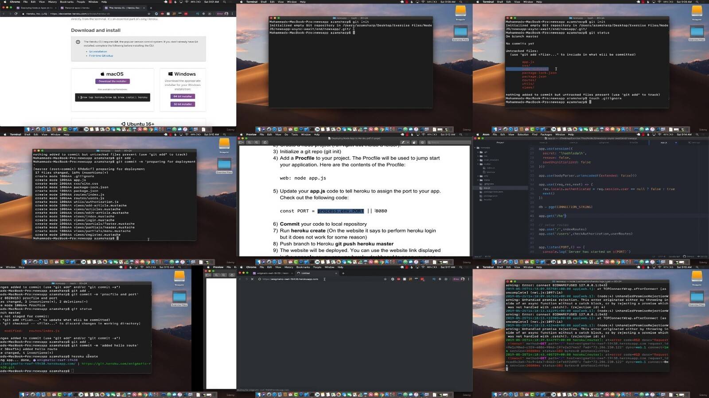The width and height of the screenshot is (709, 398).
Task: Open the Renegade drive in the heroku logs Terminal frame
Action: [x=697, y=278]
